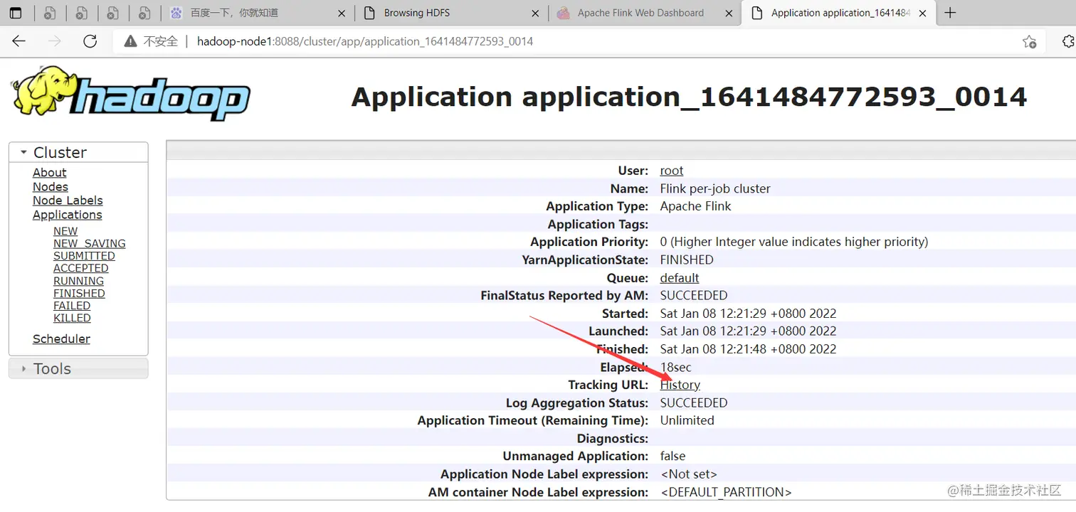Image resolution: width=1076 pixels, height=512 pixels.
Task: Filter applications by NEW state
Action: coord(65,231)
